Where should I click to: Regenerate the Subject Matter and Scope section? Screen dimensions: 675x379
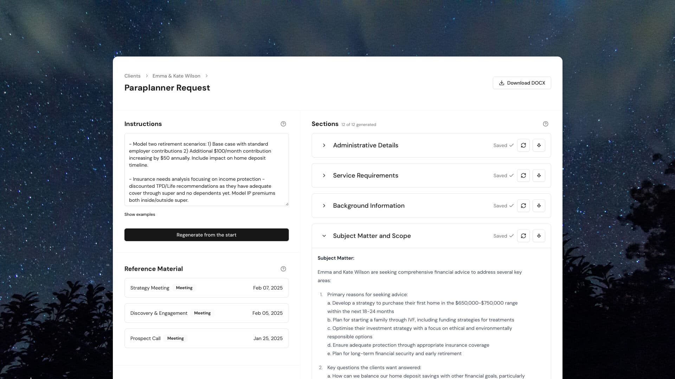(523, 236)
